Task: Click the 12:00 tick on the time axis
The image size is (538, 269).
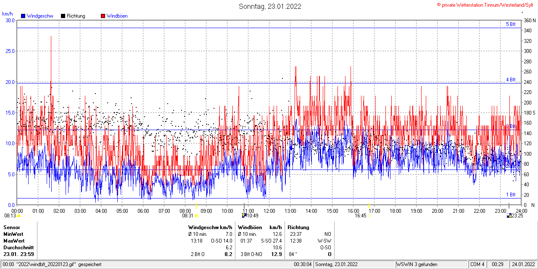Action: coord(269,211)
